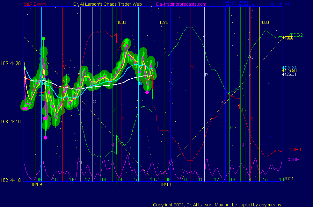Click the green J marker on 08/09
This screenshot has height=207, width=313.
coord(114,110)
